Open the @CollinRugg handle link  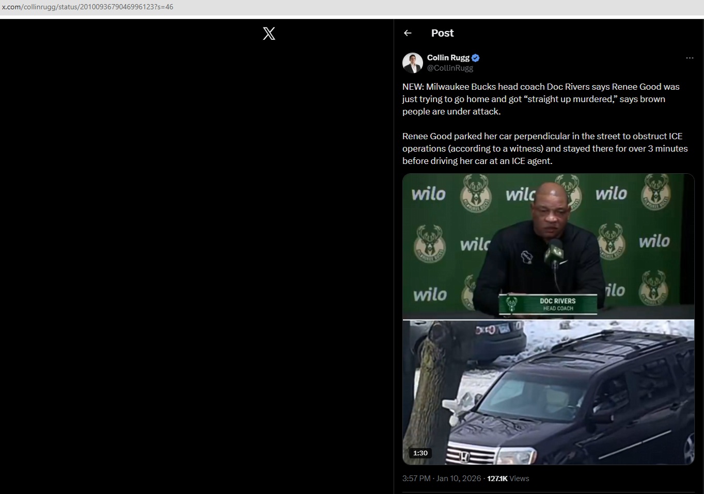click(x=450, y=68)
